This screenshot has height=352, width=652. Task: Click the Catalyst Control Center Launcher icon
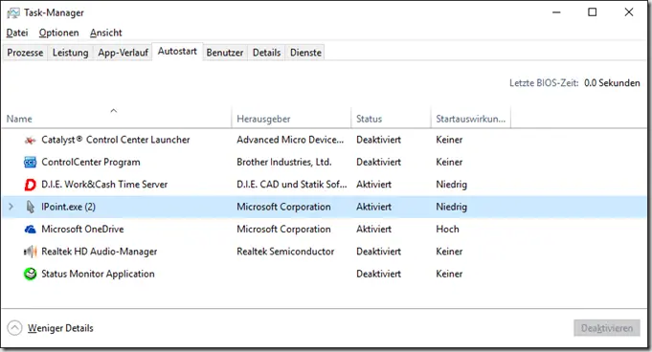coord(30,140)
